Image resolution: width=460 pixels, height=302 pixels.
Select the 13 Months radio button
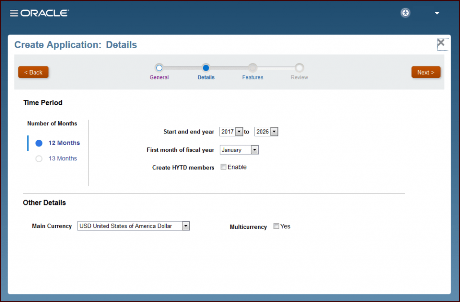(39, 159)
